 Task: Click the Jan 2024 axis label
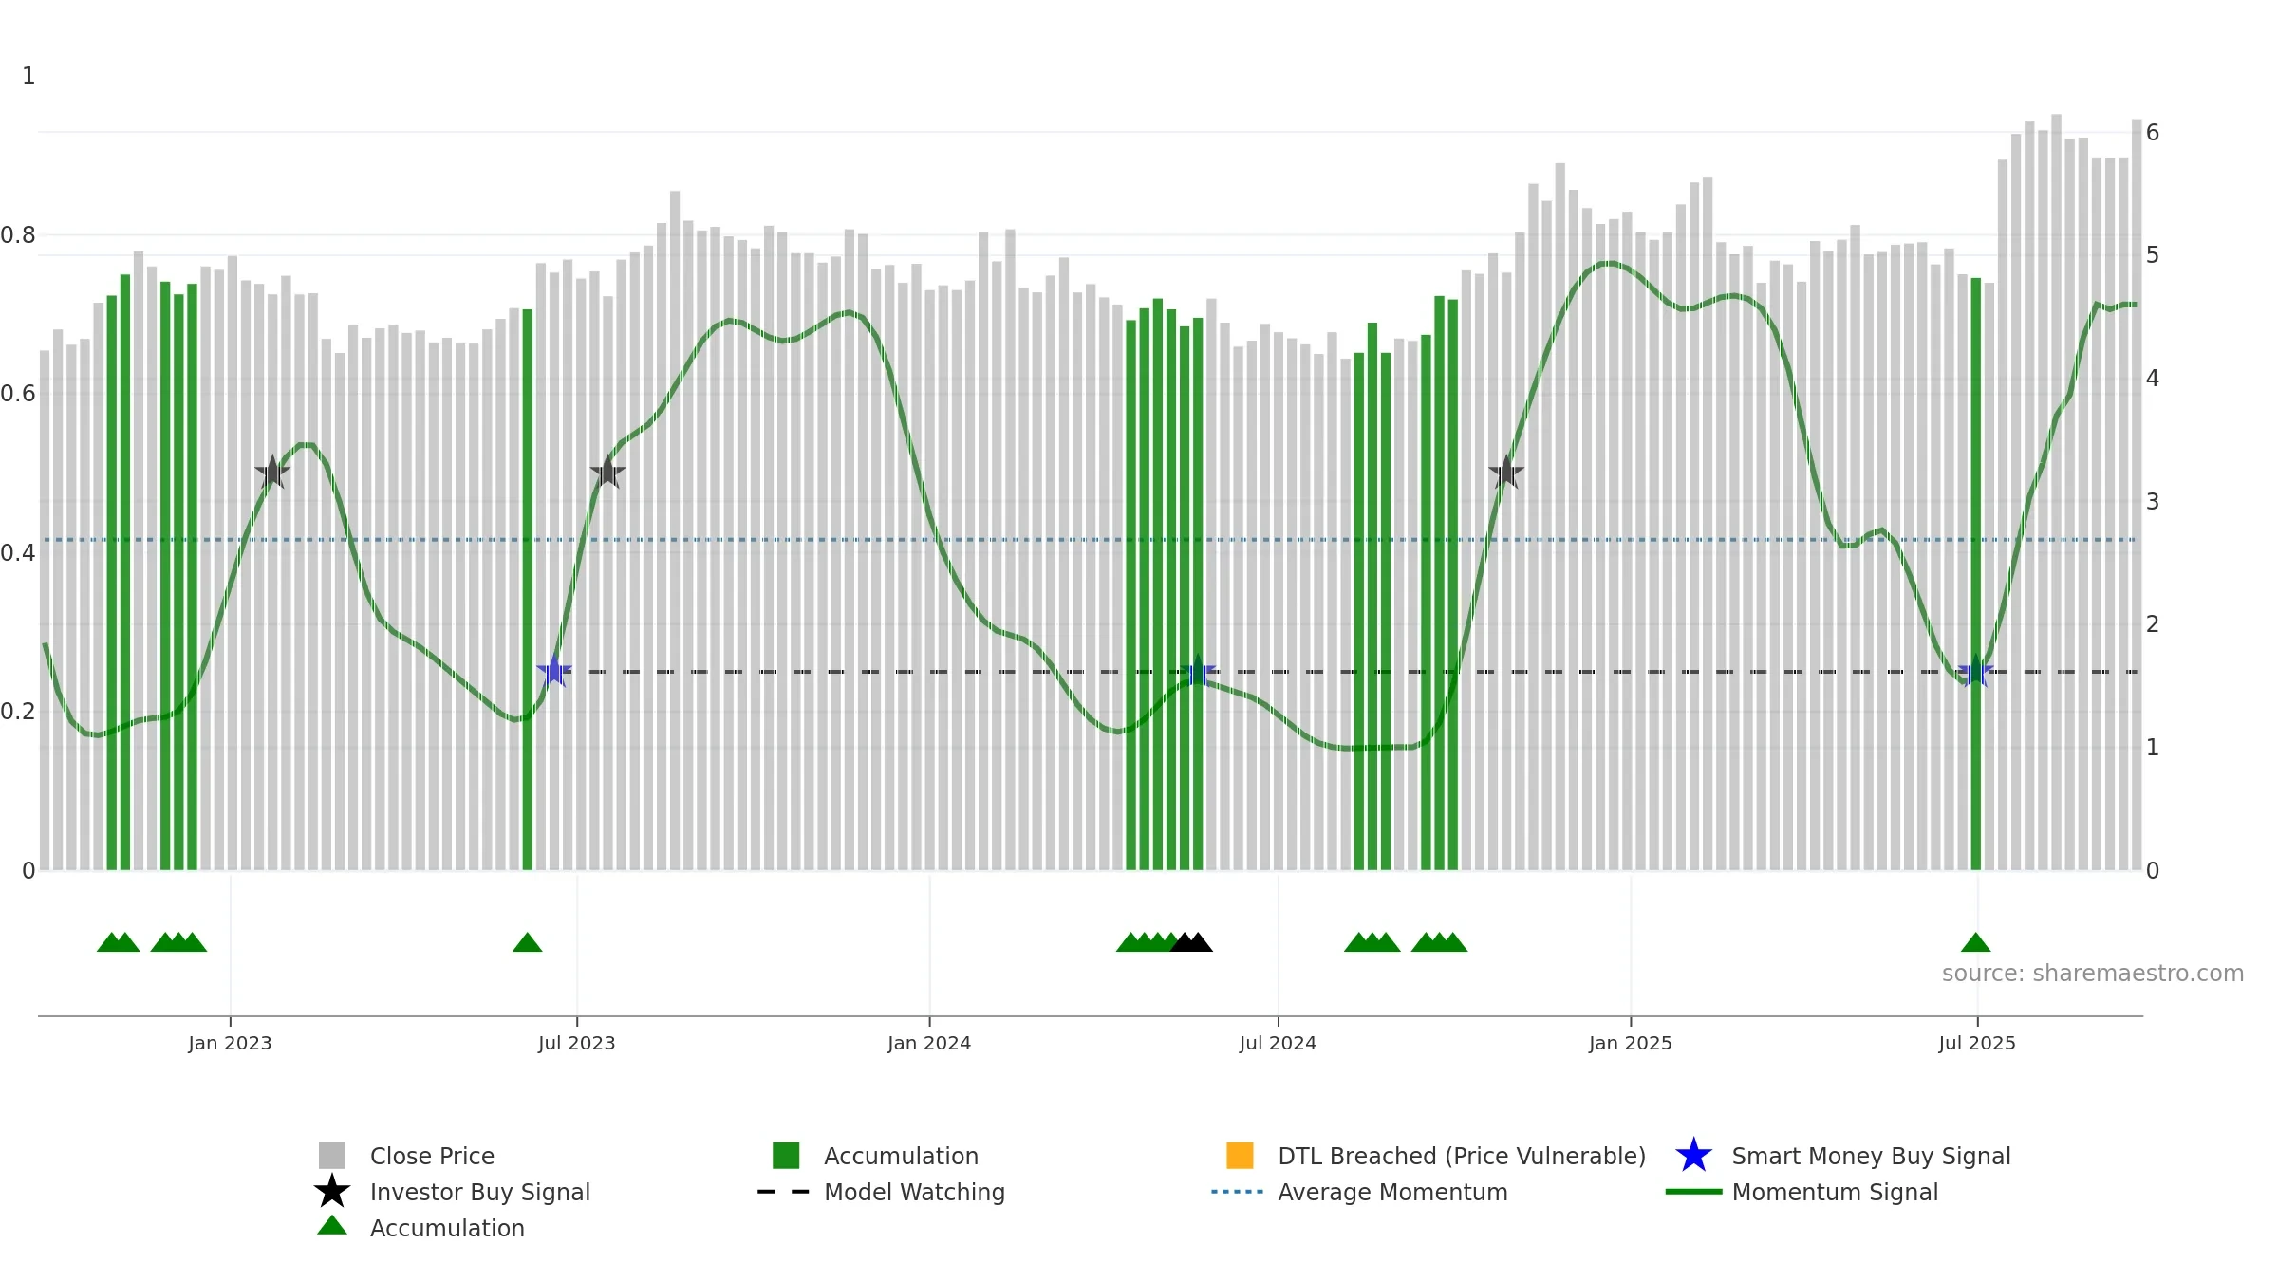pos(929,1044)
